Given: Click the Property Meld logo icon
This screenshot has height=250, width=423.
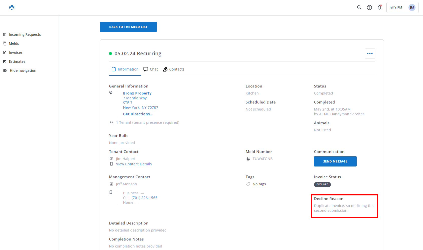Looking at the screenshot, I should (12, 7).
